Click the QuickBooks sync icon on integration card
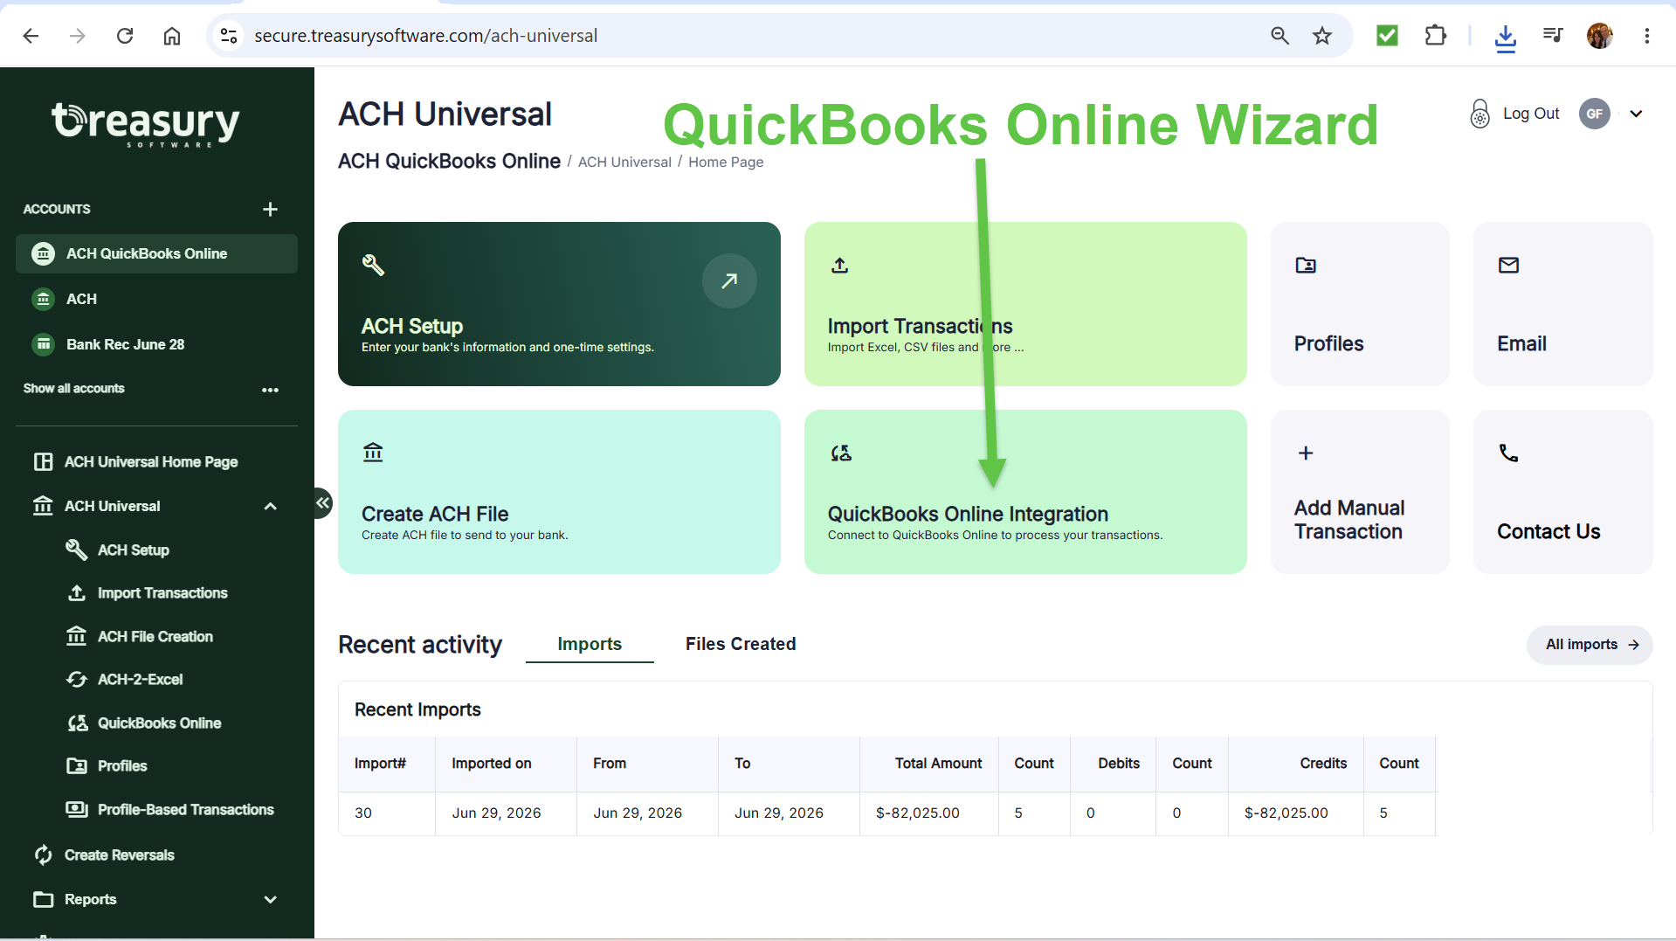 click(x=840, y=453)
